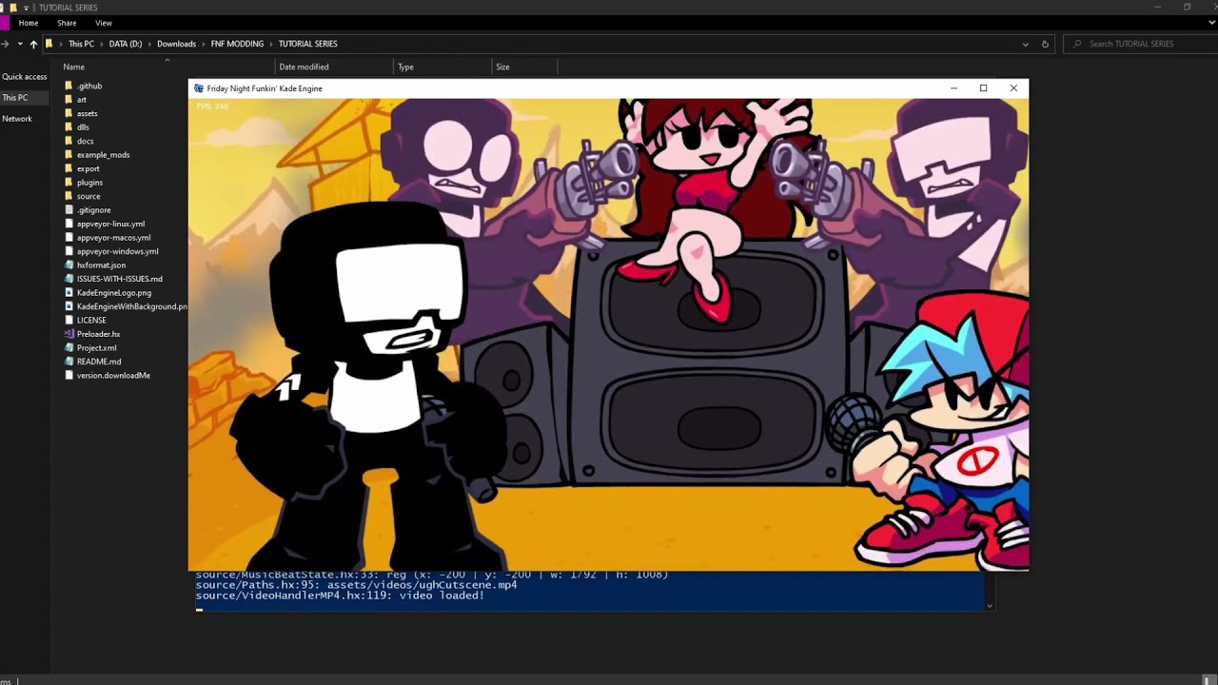
Task: Click the Project.xml file icon
Action: point(69,348)
